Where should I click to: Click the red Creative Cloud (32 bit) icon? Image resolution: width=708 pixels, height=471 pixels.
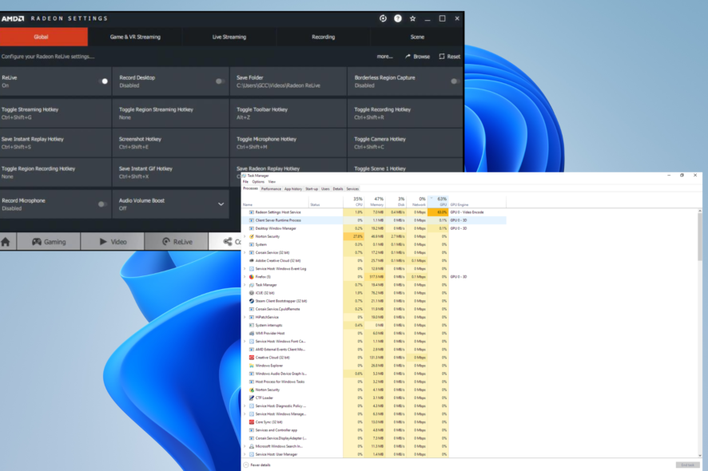[x=252, y=358]
